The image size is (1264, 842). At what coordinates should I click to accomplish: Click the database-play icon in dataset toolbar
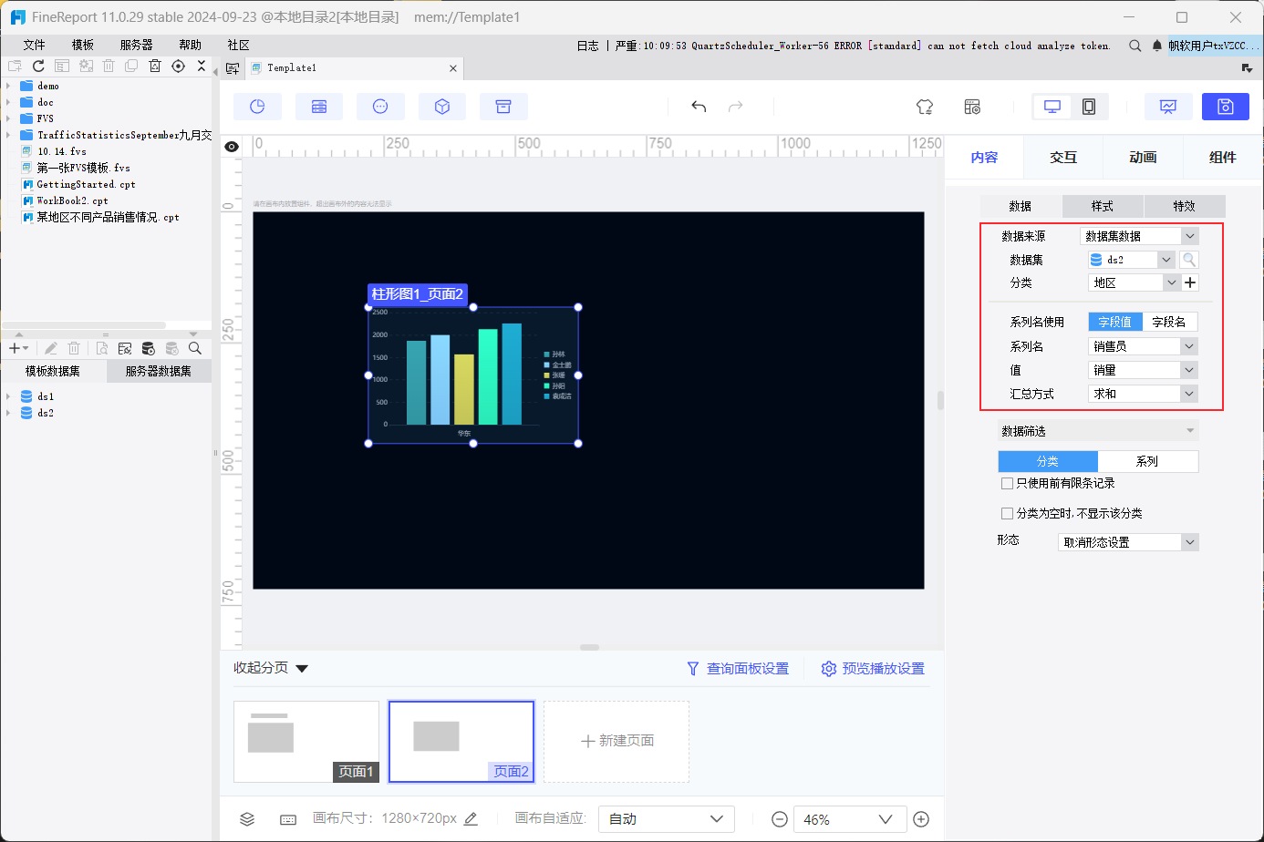pos(149,348)
